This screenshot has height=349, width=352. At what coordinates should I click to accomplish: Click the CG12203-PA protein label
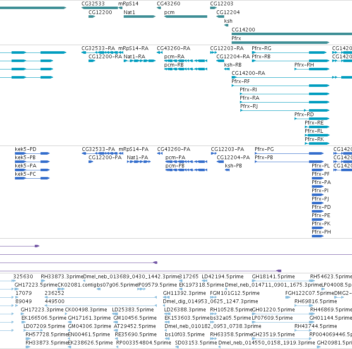tap(227, 149)
